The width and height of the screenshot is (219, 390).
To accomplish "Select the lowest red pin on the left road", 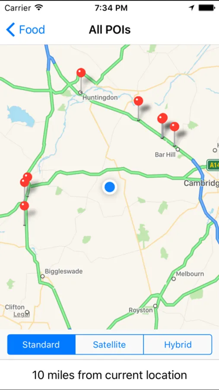I will click(24, 206).
